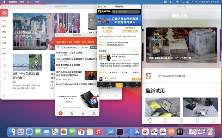Tap the yellow compose complaint button

coord(119,85)
